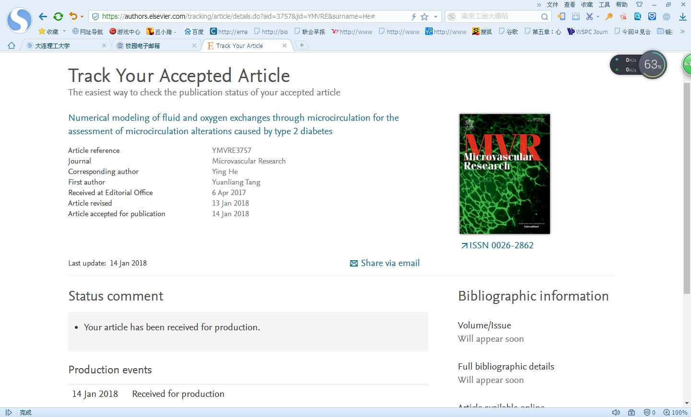Viewport: 691px width, 417px height.
Task: Click the home icon beside the tabs
Action: pyautogui.click(x=12, y=46)
